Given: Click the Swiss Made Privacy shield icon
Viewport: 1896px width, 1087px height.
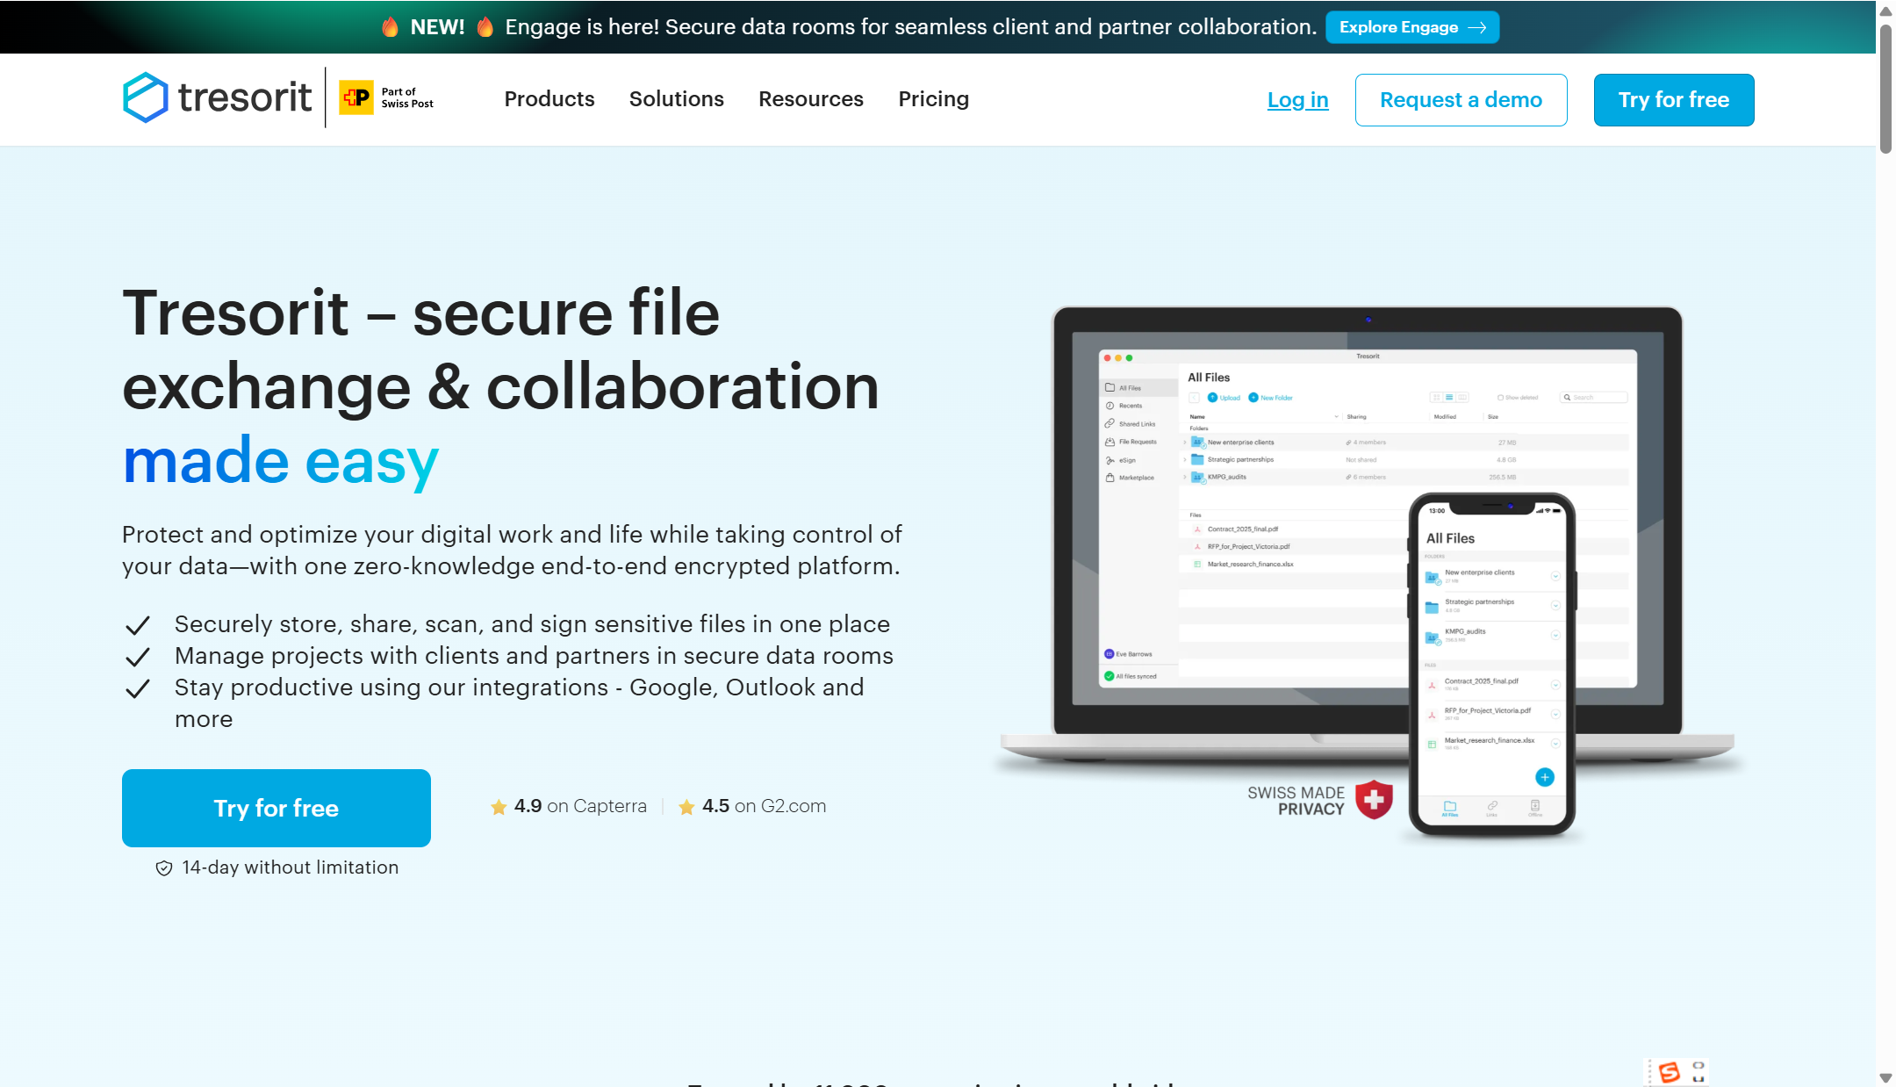Looking at the screenshot, I should (1374, 799).
